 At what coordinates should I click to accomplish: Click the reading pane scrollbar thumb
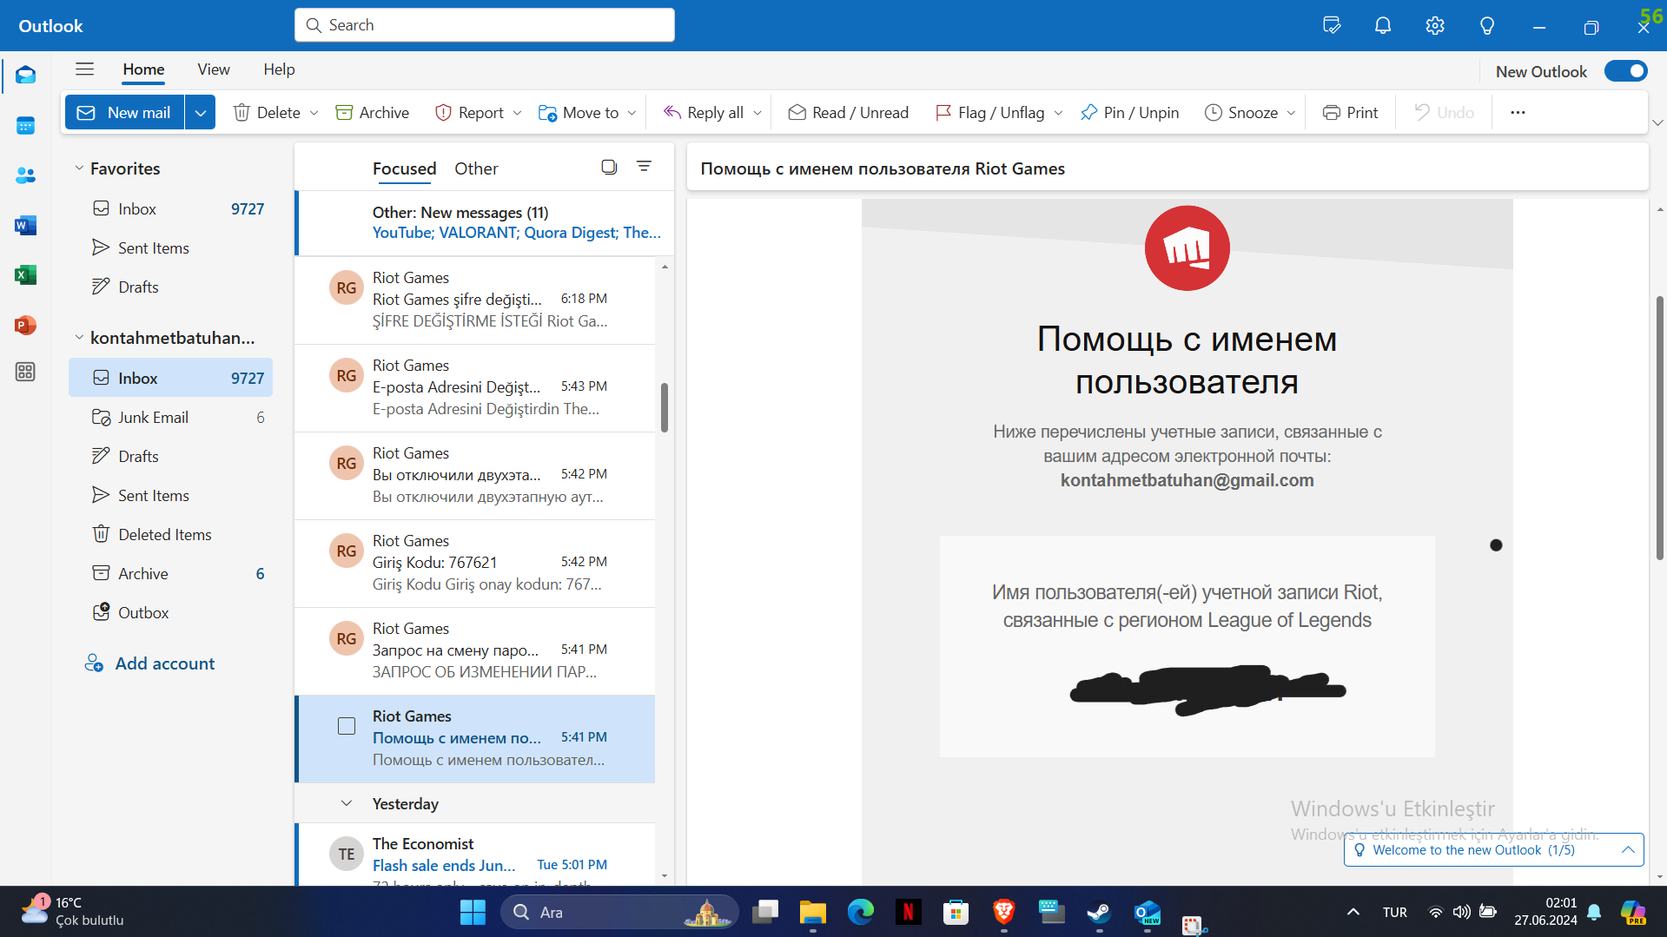click(1659, 428)
